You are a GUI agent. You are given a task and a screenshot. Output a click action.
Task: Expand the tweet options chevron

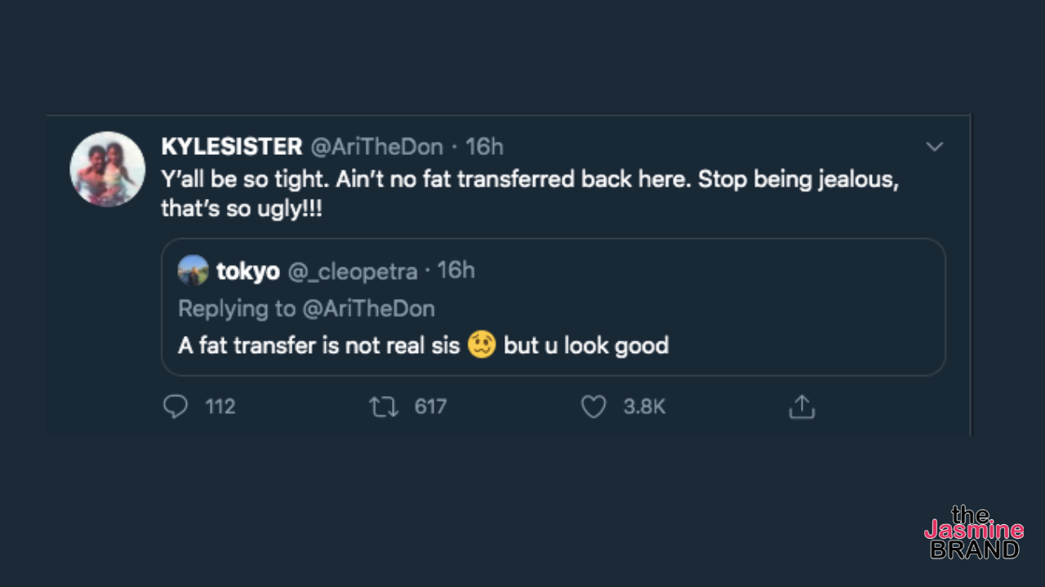935,147
